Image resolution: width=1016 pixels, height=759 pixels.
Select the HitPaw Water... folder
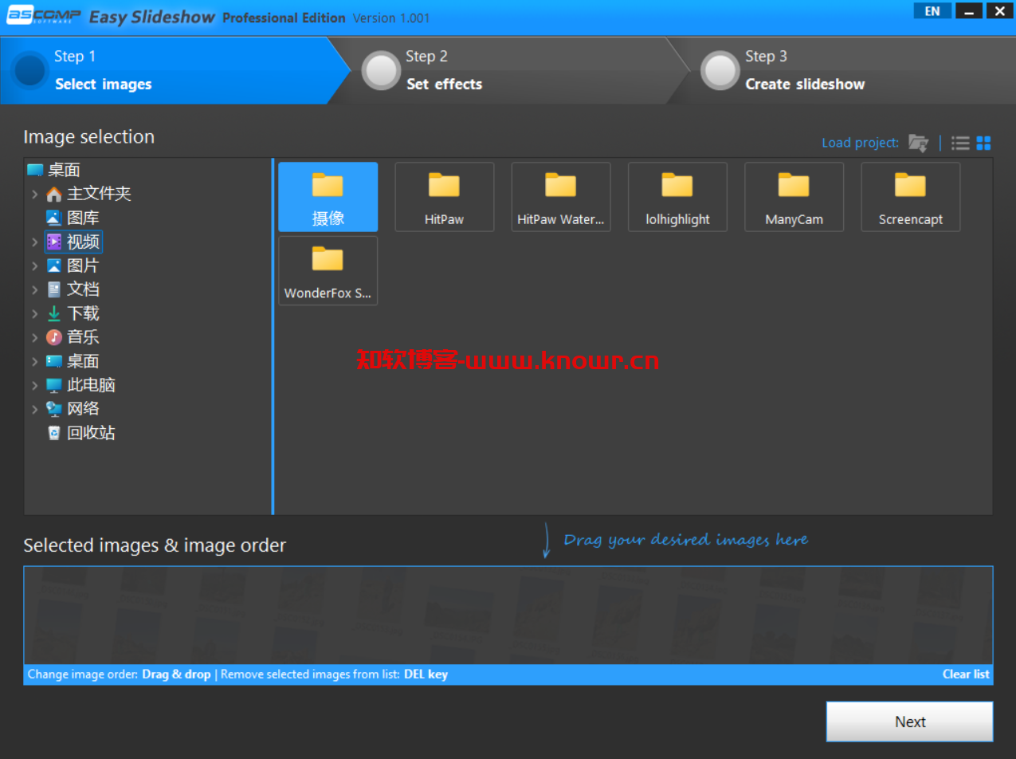561,197
